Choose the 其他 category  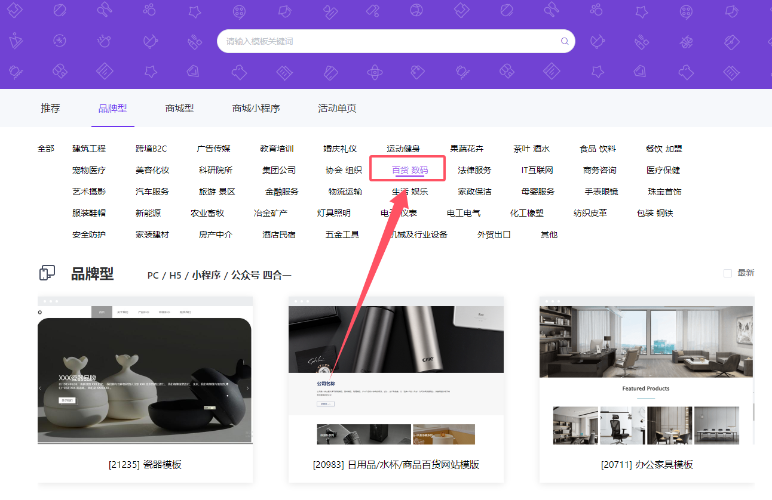[549, 234]
